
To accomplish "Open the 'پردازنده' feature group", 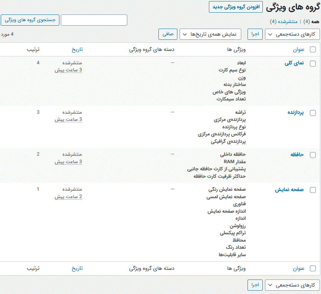I will 296,113.
